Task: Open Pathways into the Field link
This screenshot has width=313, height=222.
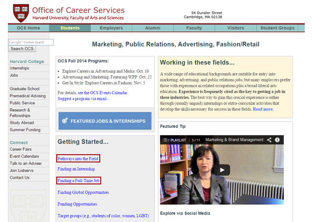Action: (78, 159)
